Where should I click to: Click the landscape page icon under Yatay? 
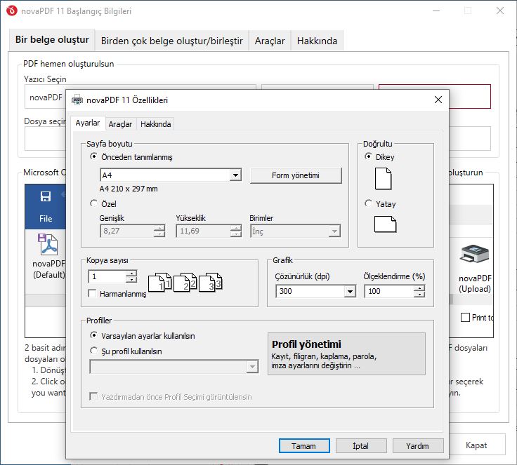385,224
